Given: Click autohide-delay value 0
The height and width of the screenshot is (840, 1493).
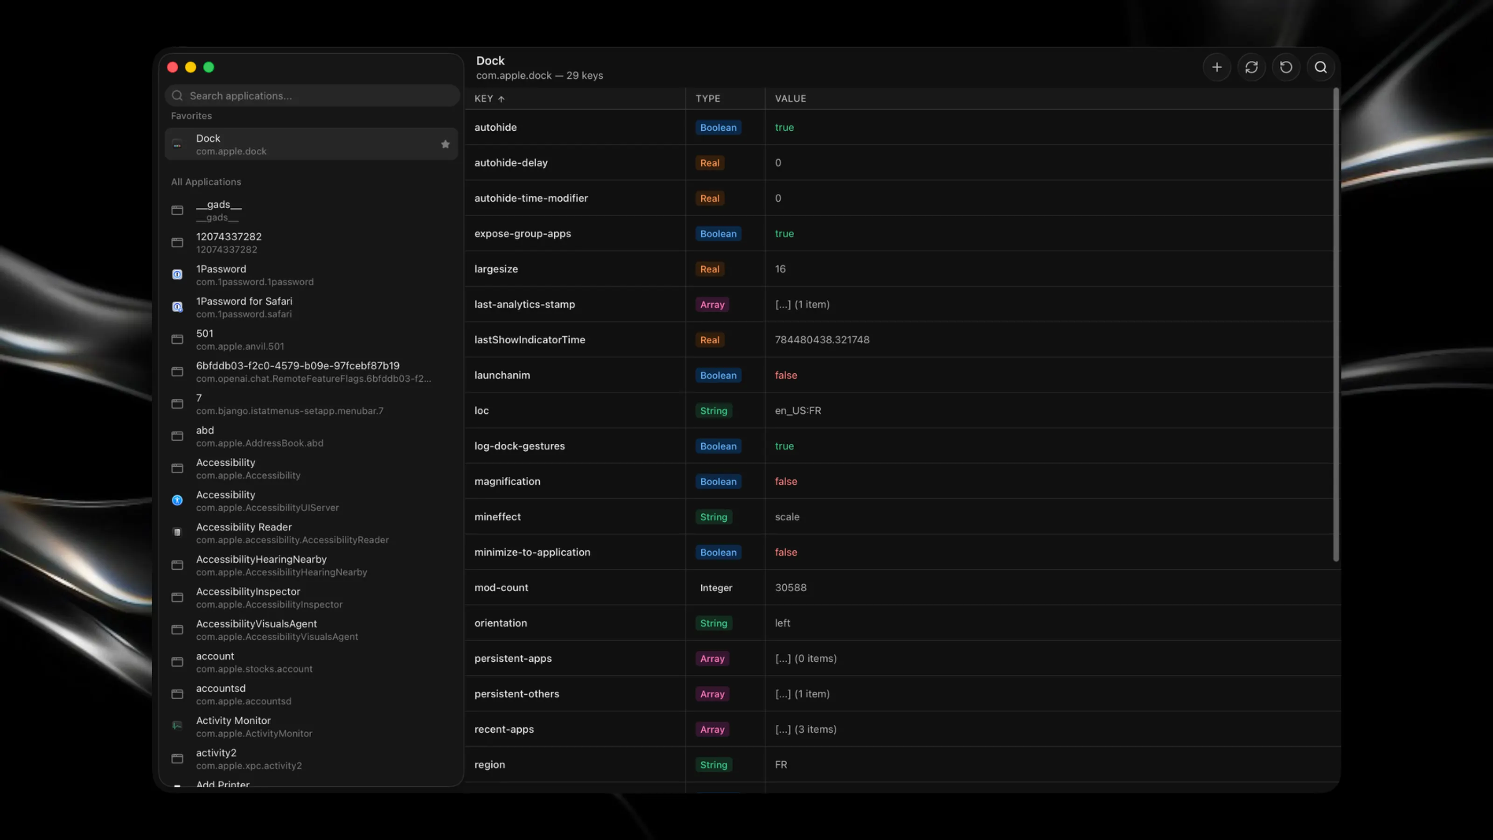Looking at the screenshot, I should click(778, 163).
